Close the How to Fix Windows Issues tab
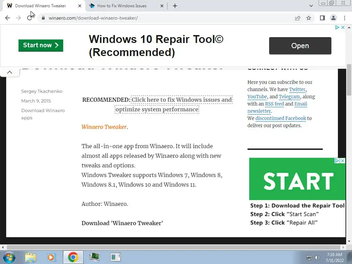352x264 pixels. 162,6
